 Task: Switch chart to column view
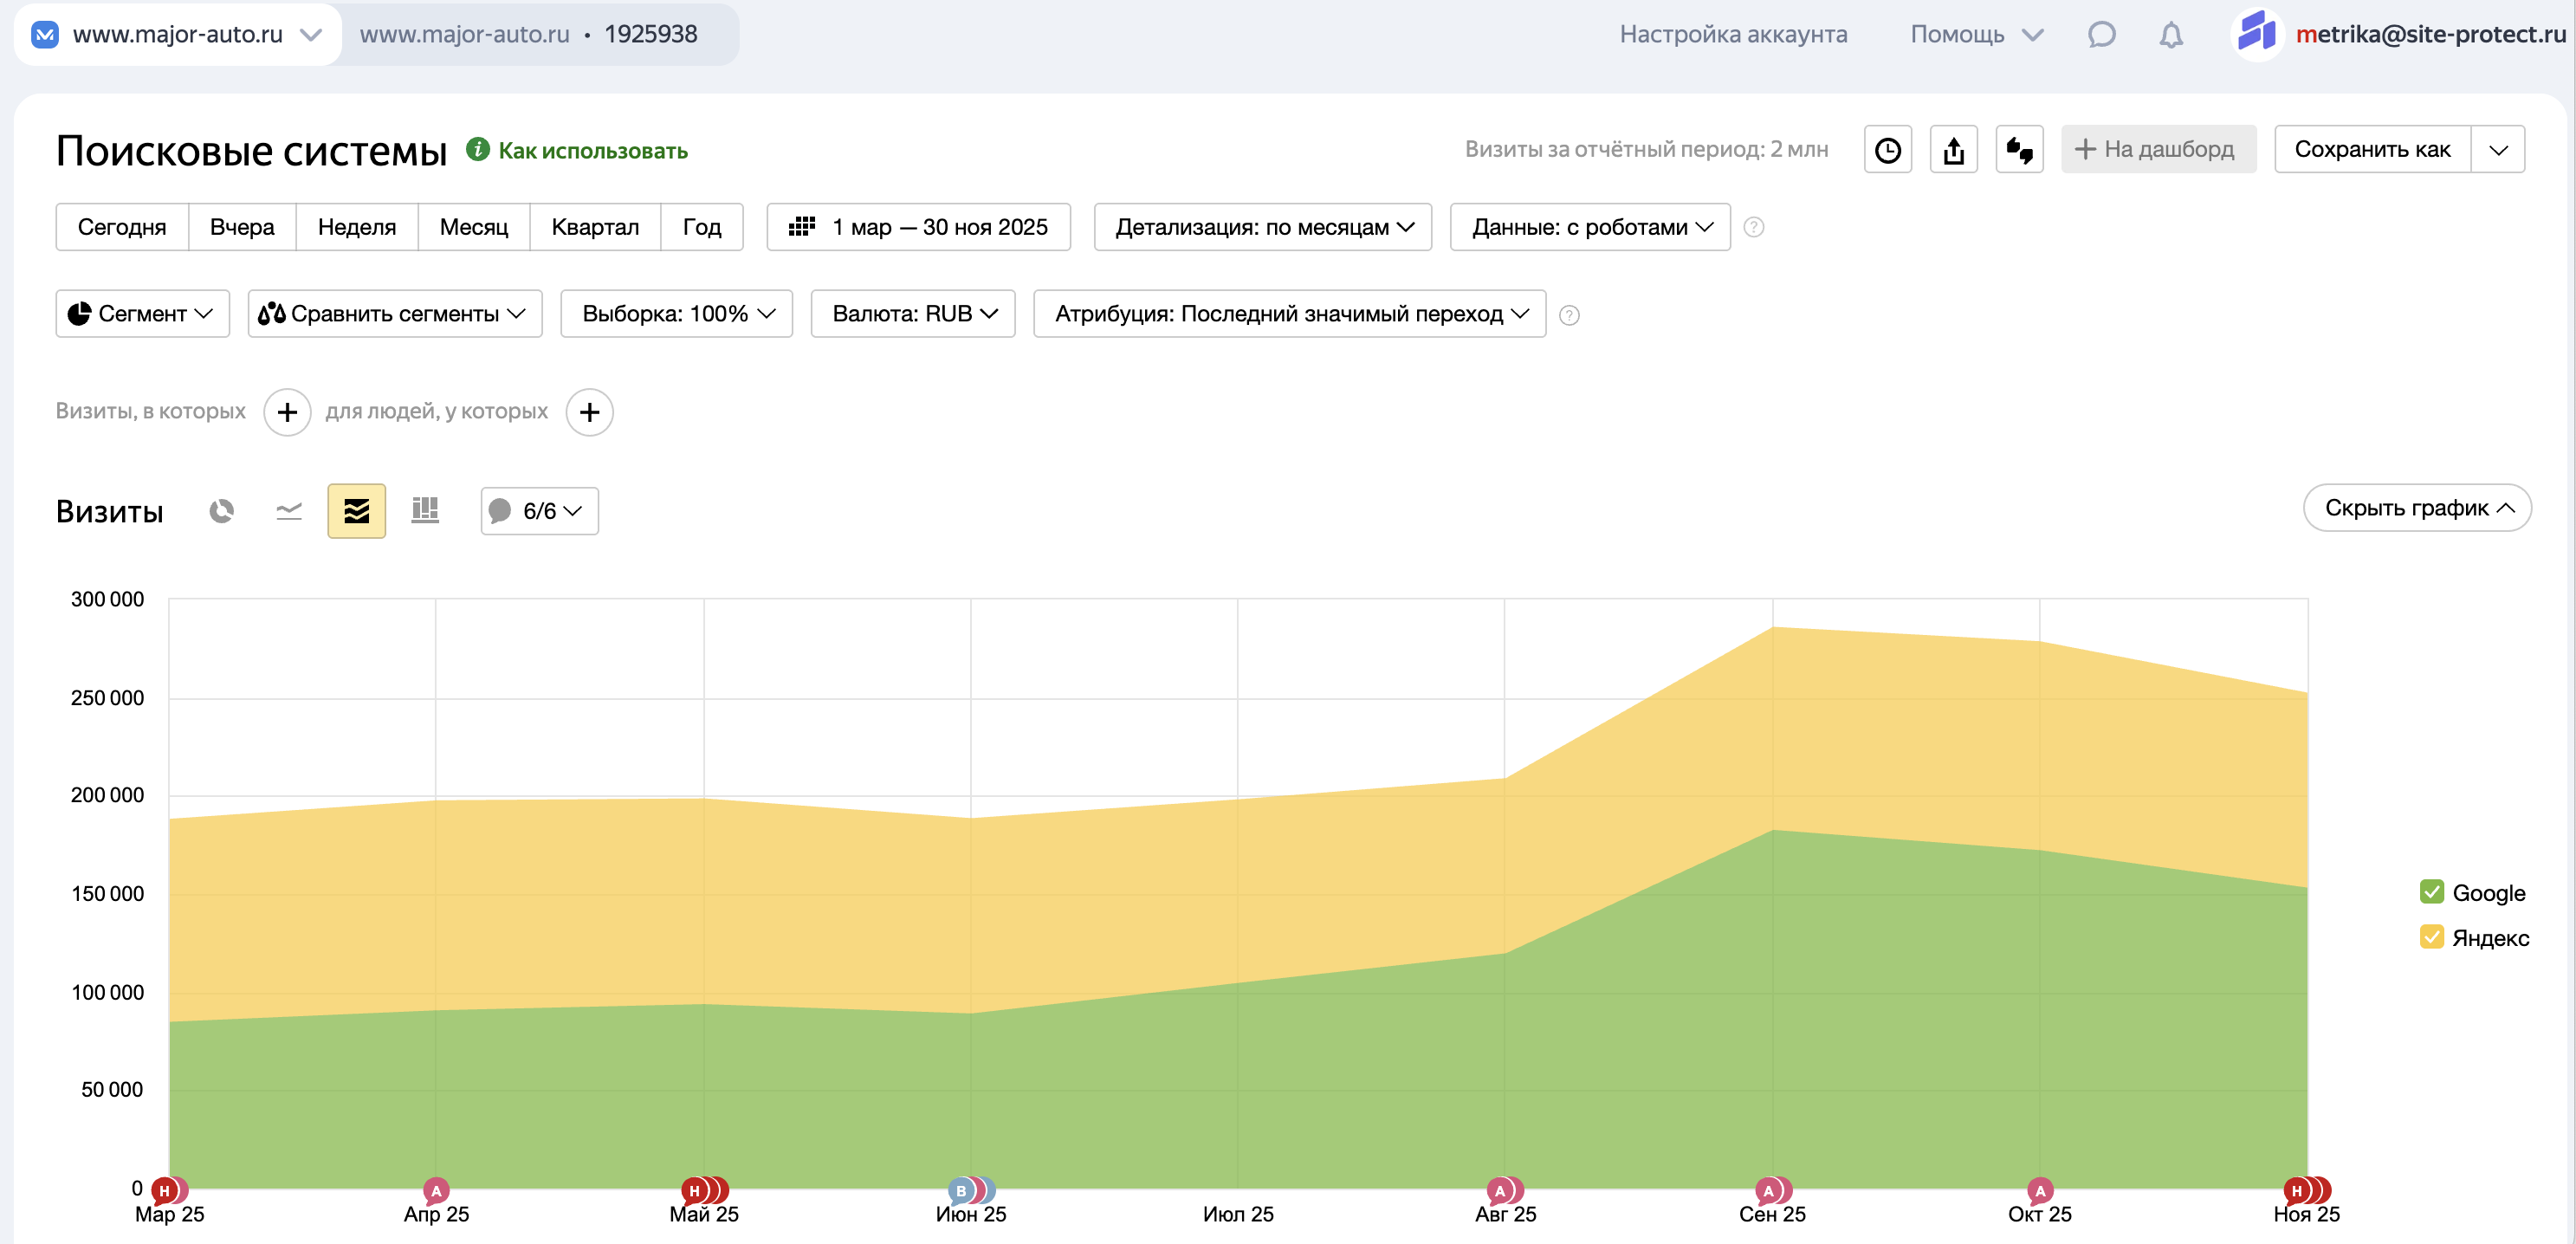click(425, 511)
